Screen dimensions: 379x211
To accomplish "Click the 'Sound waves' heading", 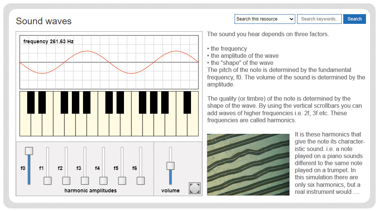I will coord(44,21).
